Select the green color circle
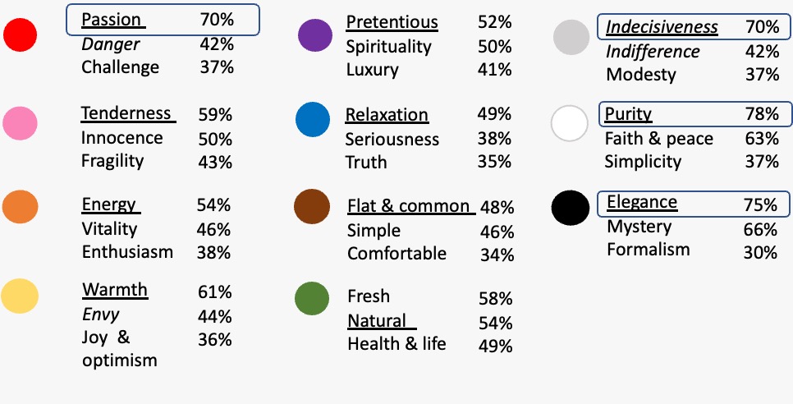Viewport: 793px width, 404px height. pos(312,298)
